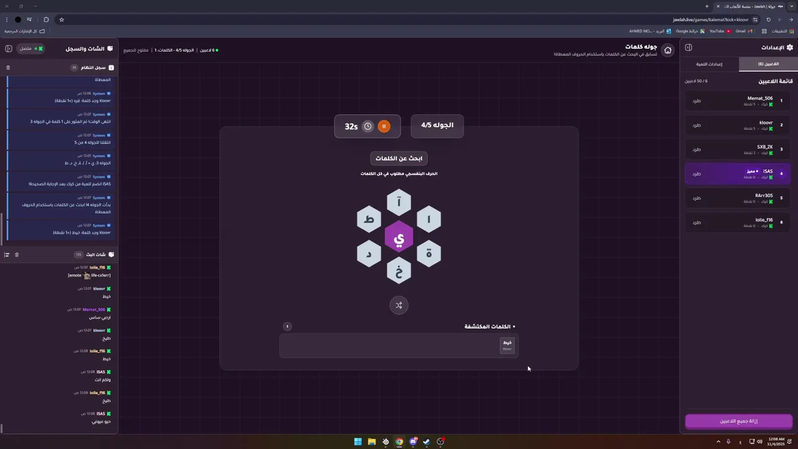Select the hexagon letter ط
798x449 pixels.
tap(369, 220)
